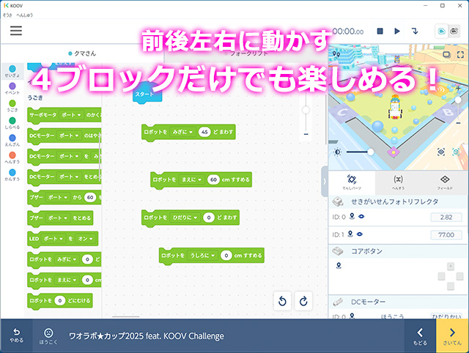Screen dimensions: 469x353
Task: Select the かんすう block category
Action: pos(12,175)
